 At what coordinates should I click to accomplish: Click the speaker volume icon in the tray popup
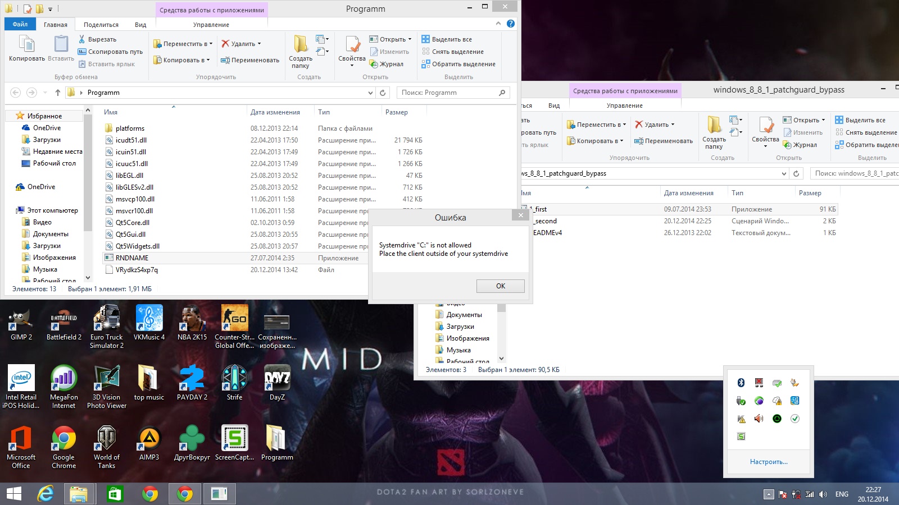[x=759, y=419]
